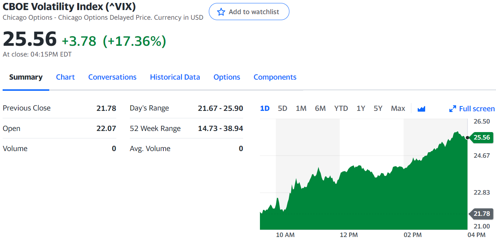Click the +3.78 price change value

(79, 41)
